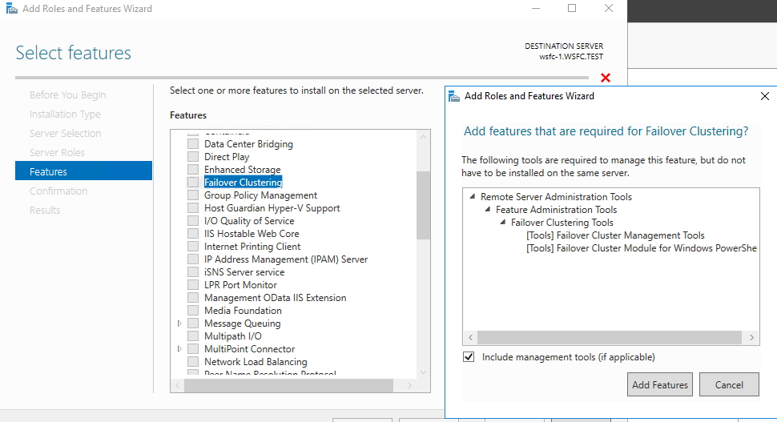Close the required features dialog
This screenshot has width=777, height=422.
[x=764, y=96]
